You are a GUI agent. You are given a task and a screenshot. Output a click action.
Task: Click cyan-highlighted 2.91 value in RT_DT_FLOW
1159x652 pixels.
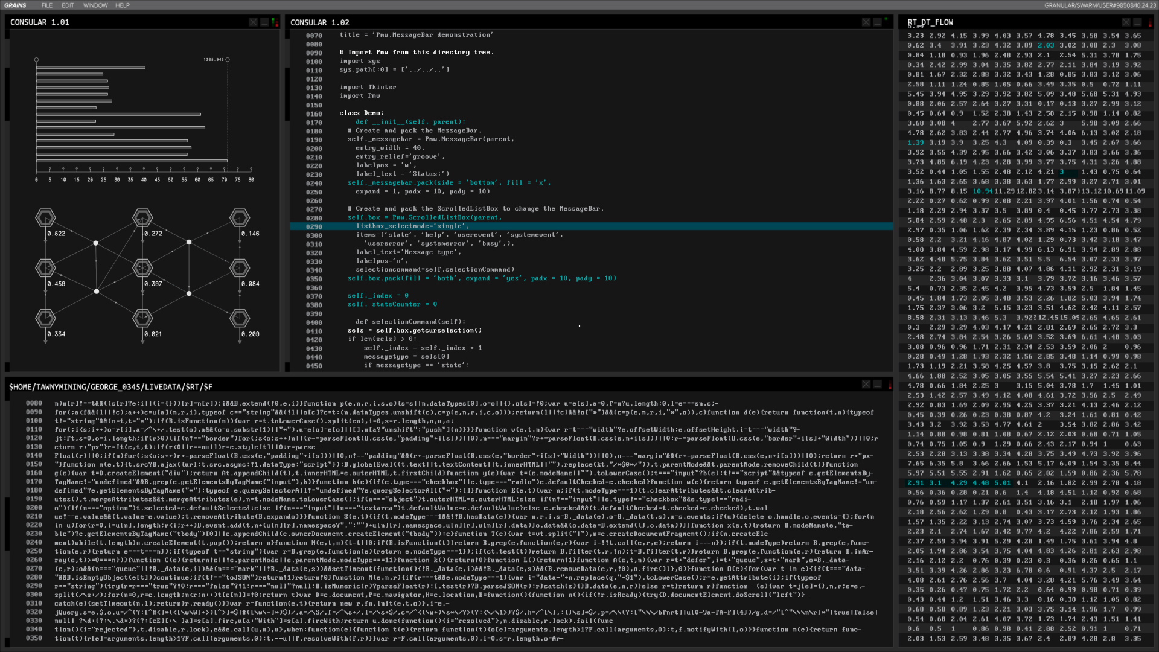coord(915,483)
